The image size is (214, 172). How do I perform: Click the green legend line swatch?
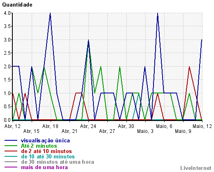[11, 146]
